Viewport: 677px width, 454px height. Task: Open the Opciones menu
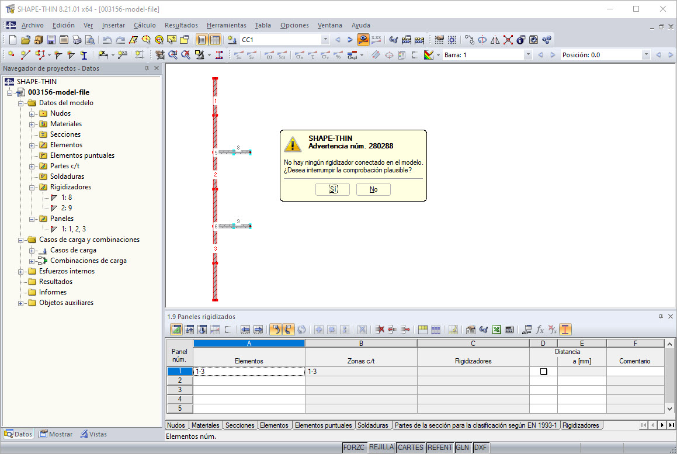tap(294, 26)
